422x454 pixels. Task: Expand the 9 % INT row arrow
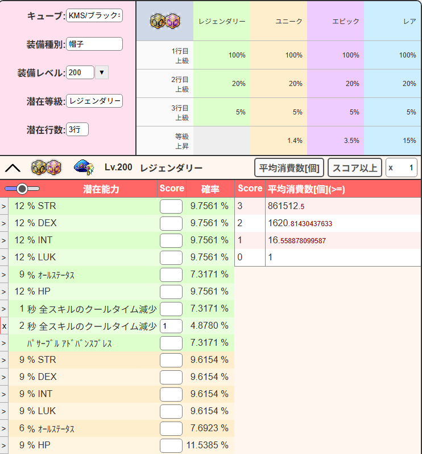pyautogui.click(x=4, y=394)
